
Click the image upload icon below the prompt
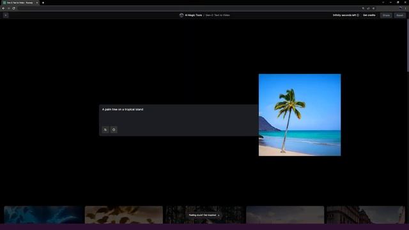pos(105,130)
